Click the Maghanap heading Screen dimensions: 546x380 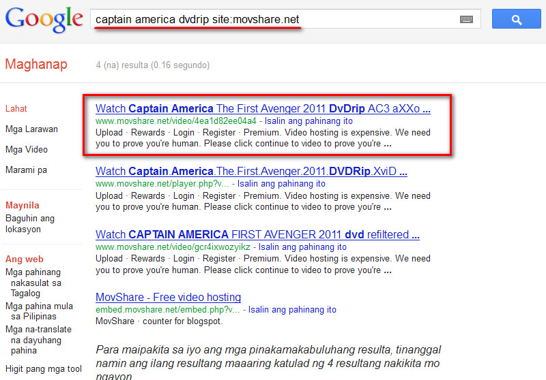click(x=36, y=64)
